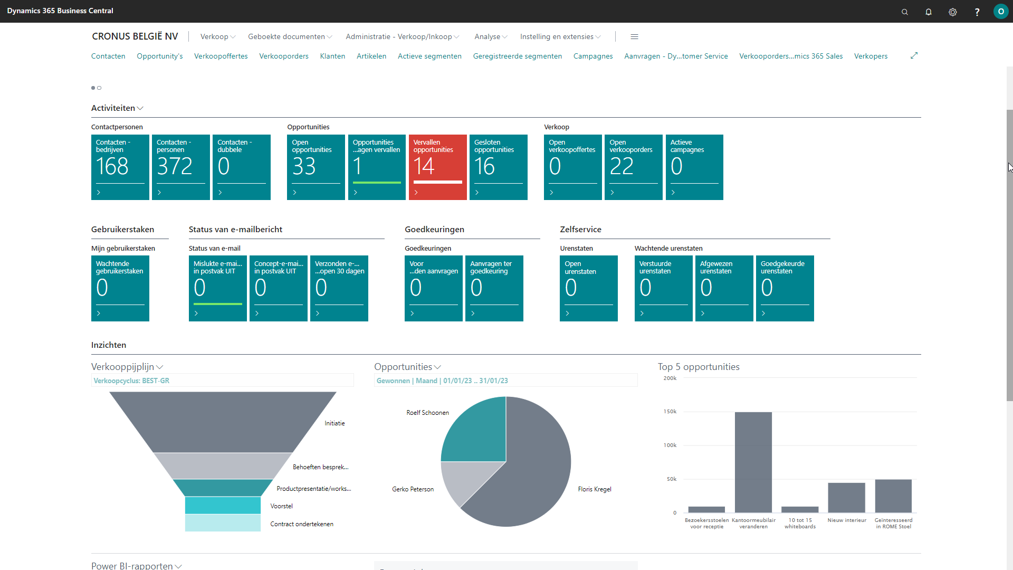1013x570 pixels.
Task: Click the Contacten link in navigation
Action: 109,55
